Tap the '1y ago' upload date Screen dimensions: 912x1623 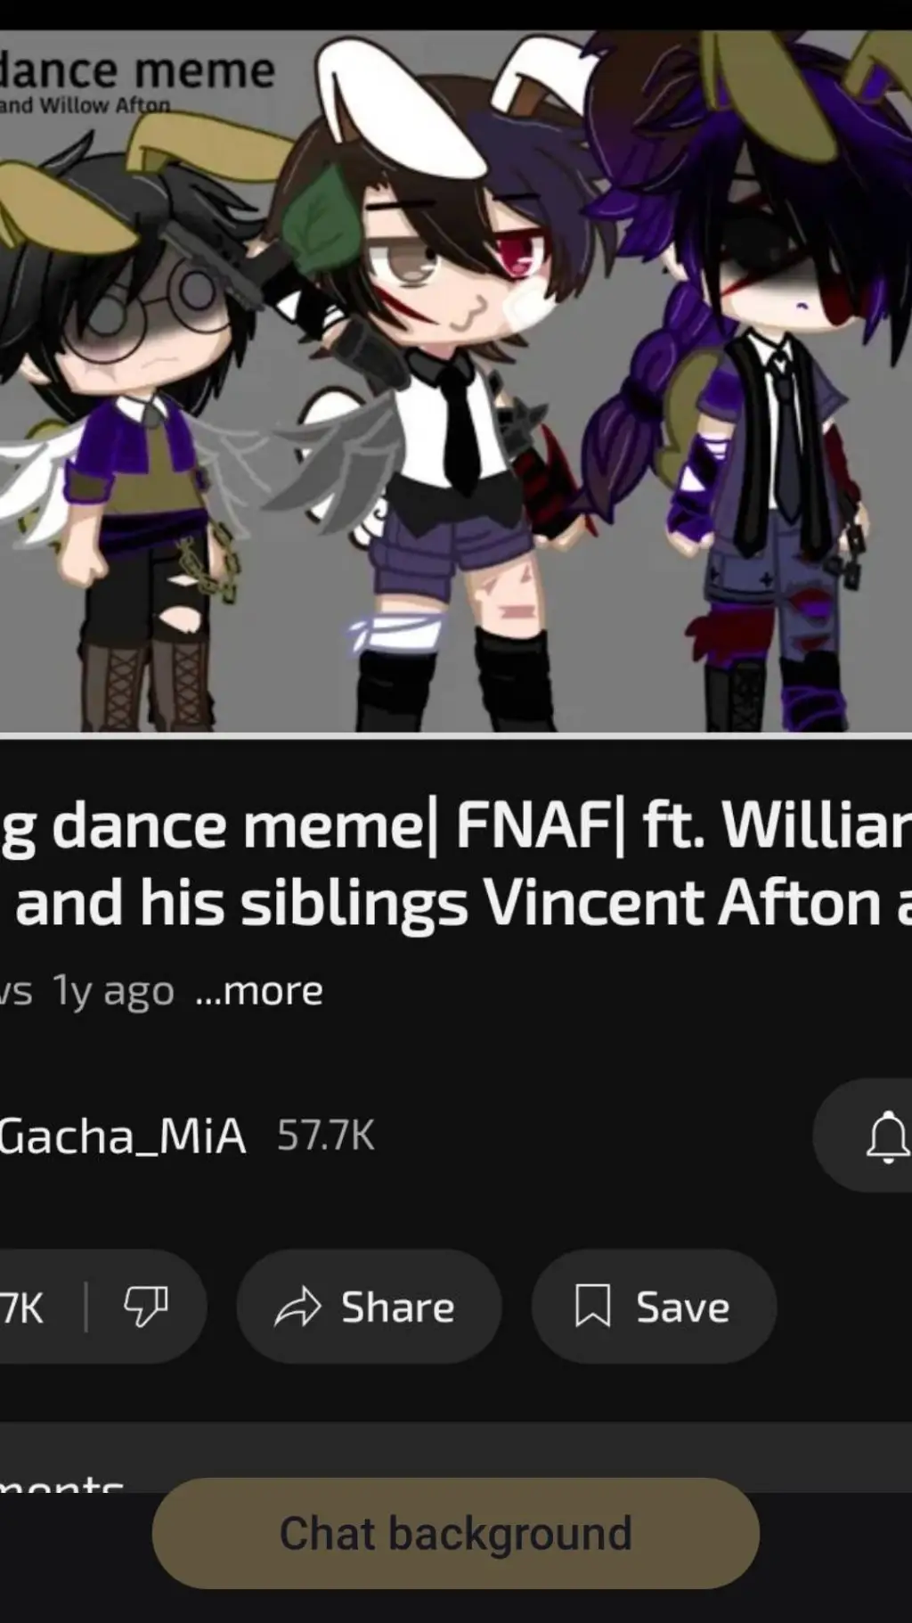pos(113,990)
